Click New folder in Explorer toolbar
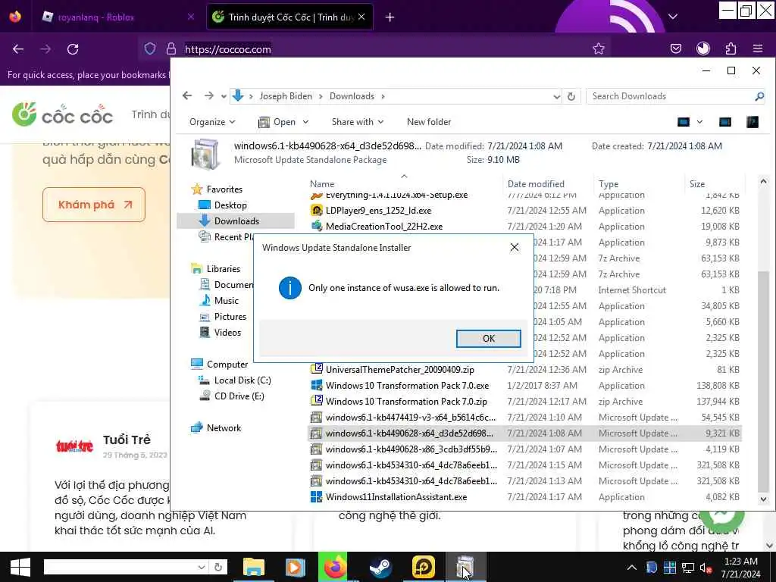The image size is (776, 582). tap(429, 122)
